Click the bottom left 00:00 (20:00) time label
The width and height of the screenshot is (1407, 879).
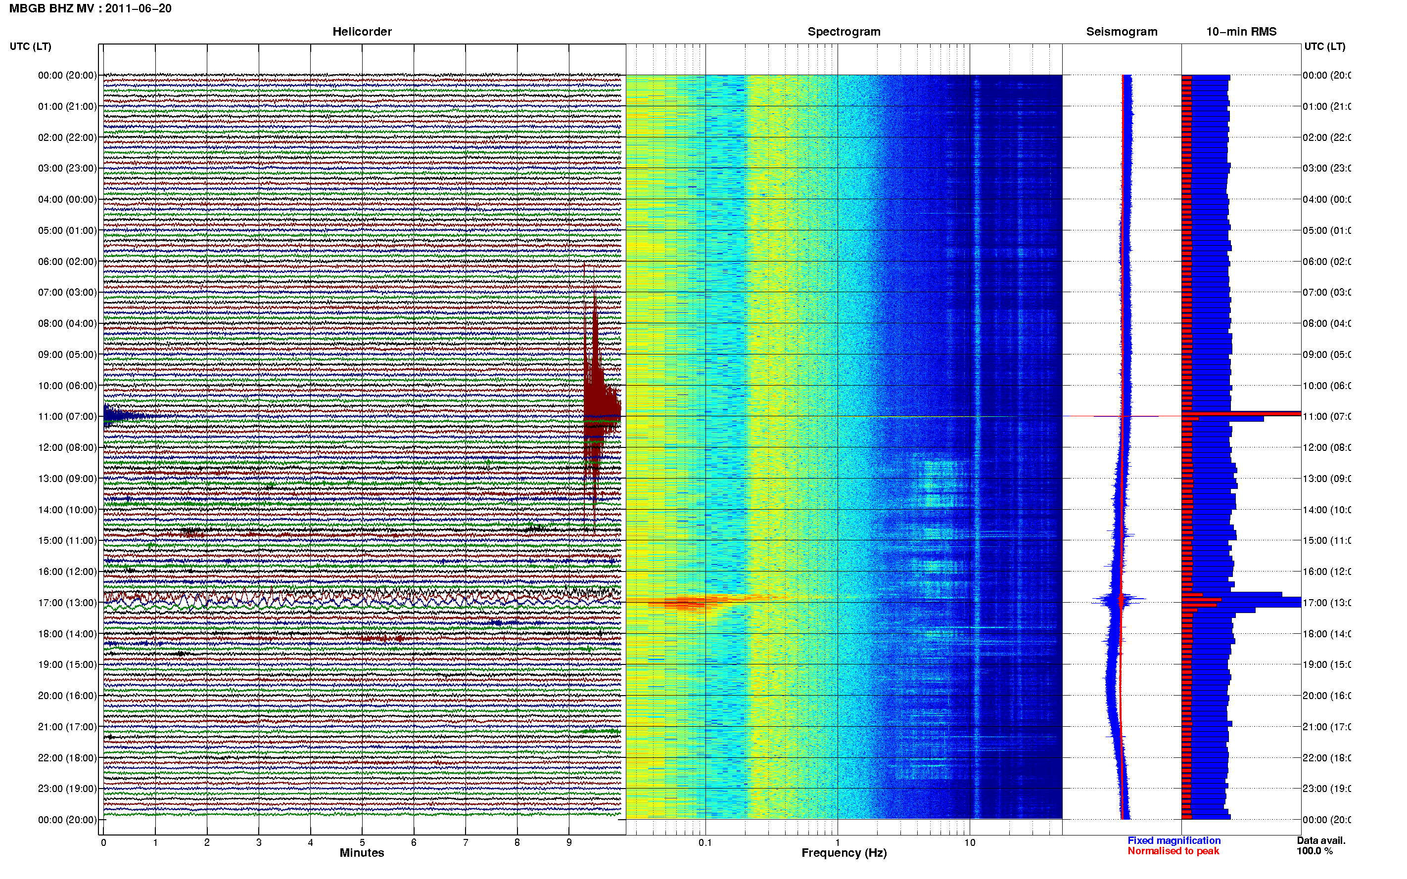coord(67,820)
